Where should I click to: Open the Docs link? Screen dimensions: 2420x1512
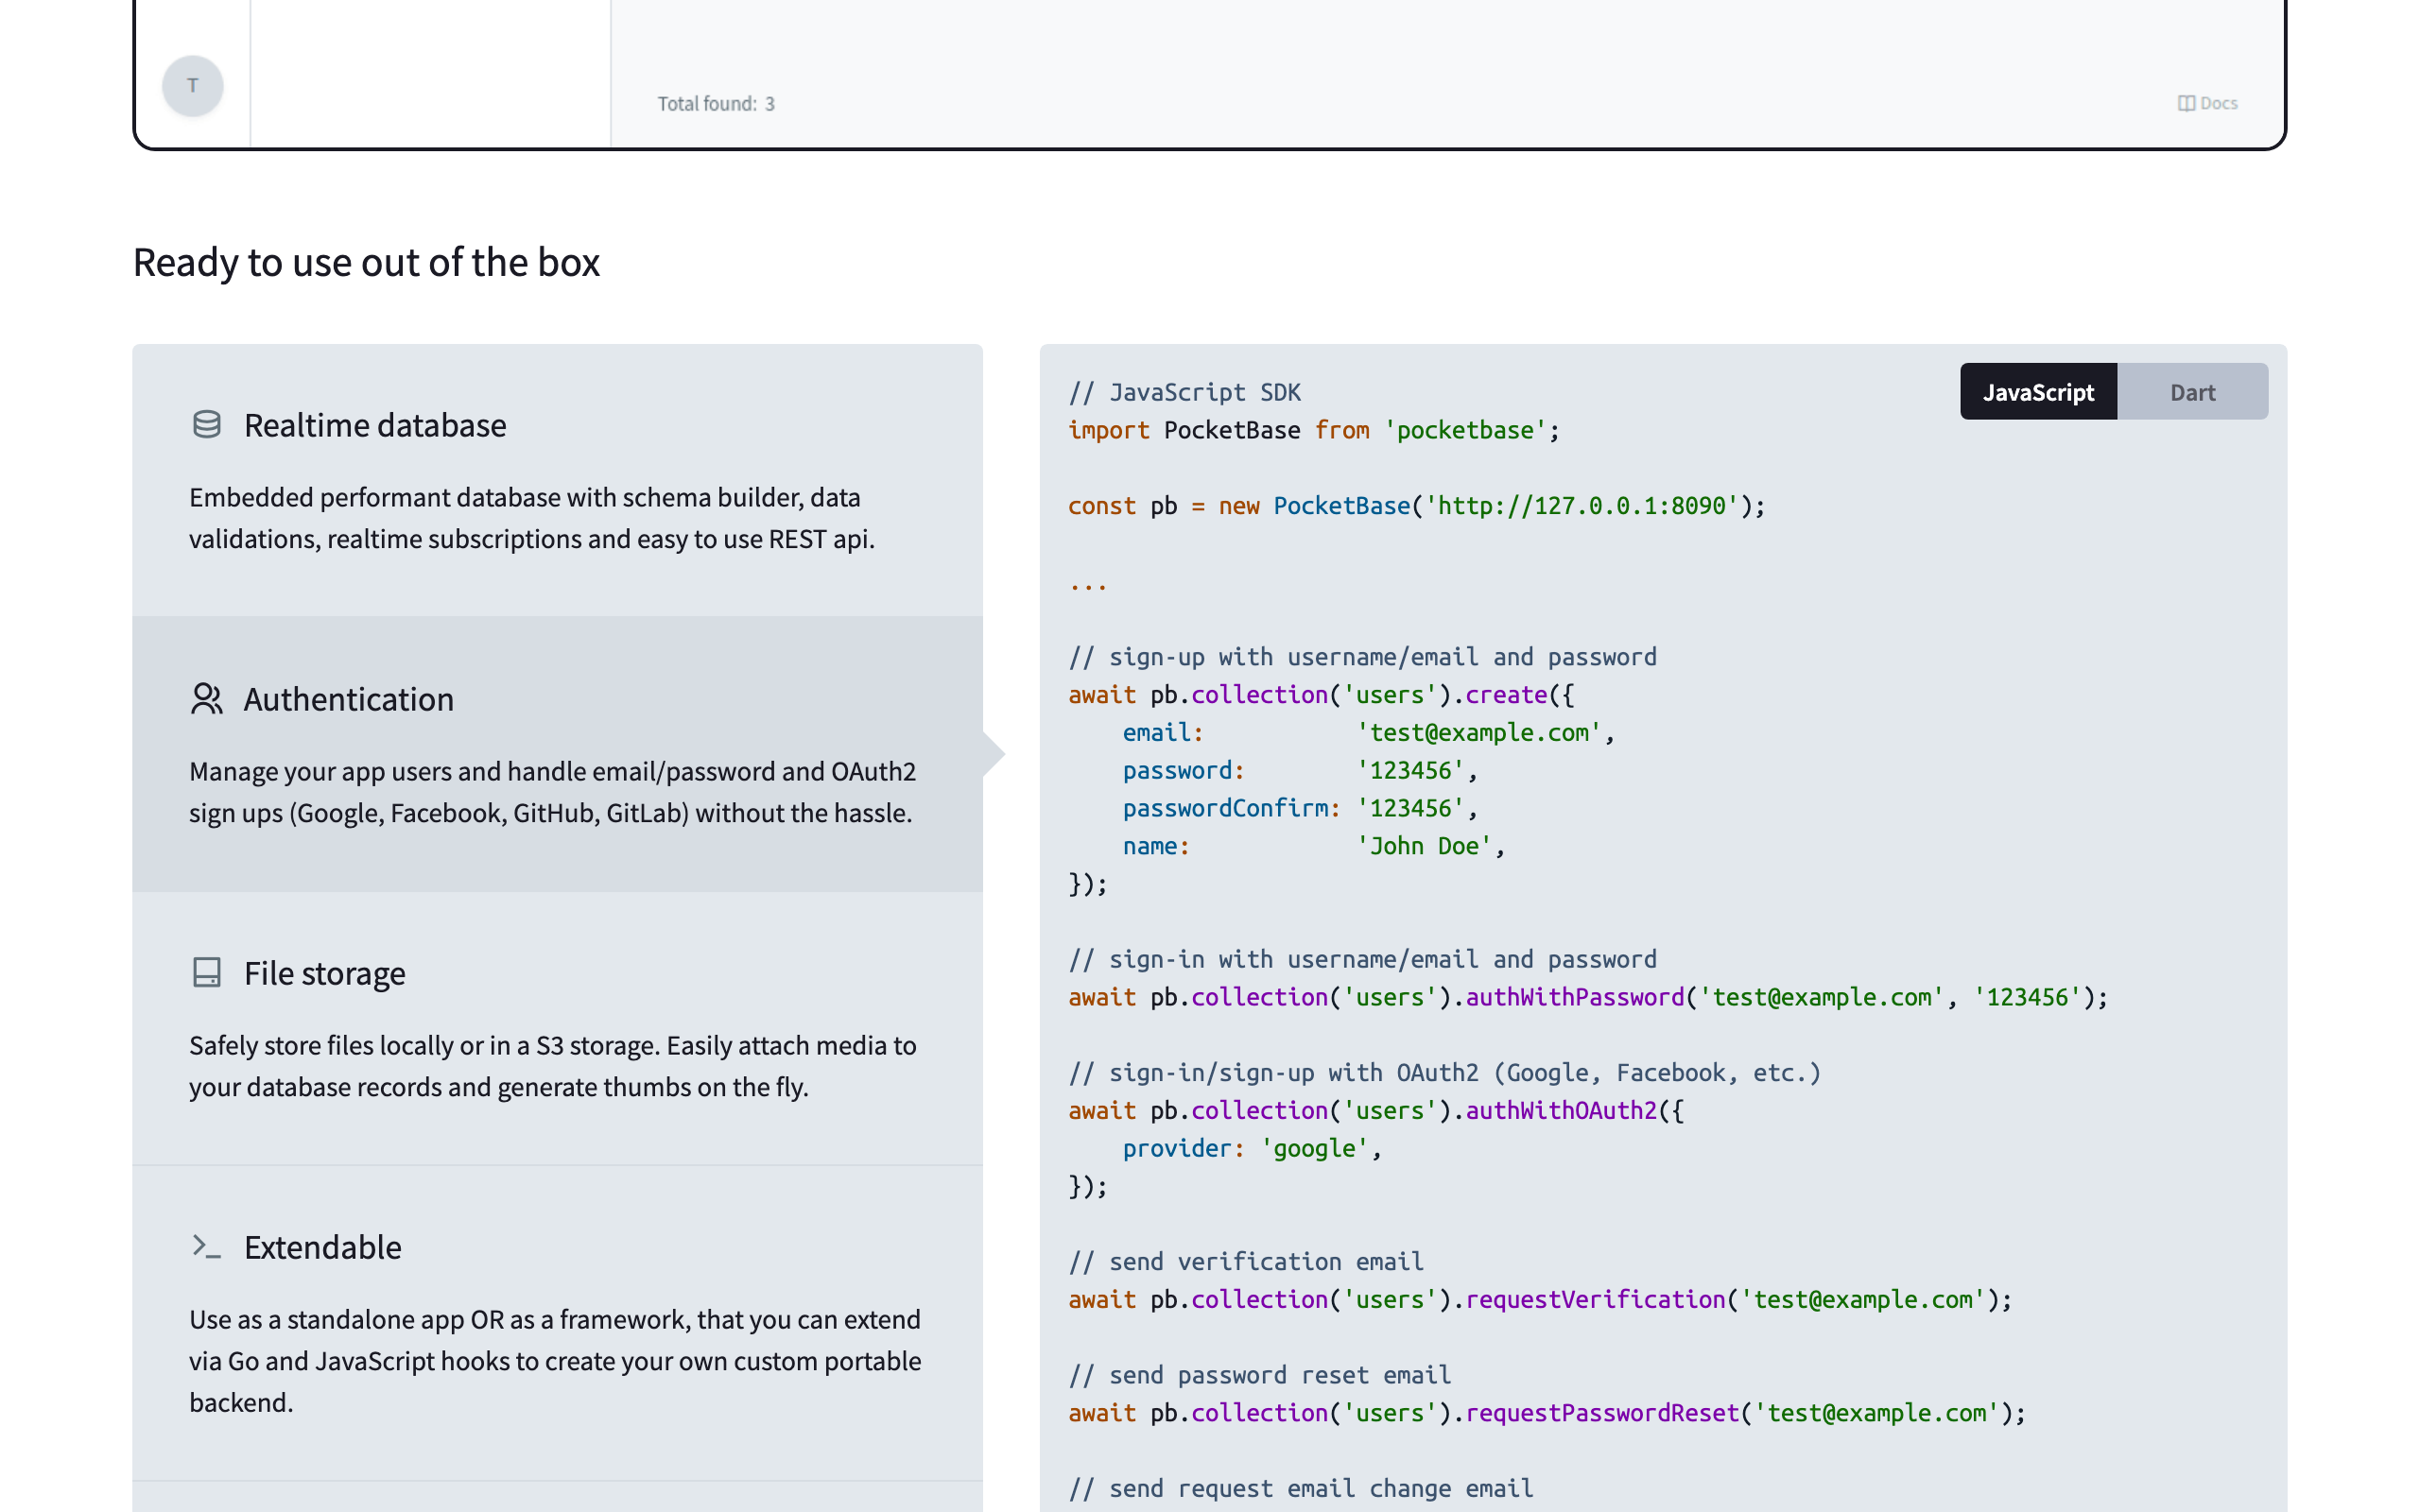point(2218,104)
